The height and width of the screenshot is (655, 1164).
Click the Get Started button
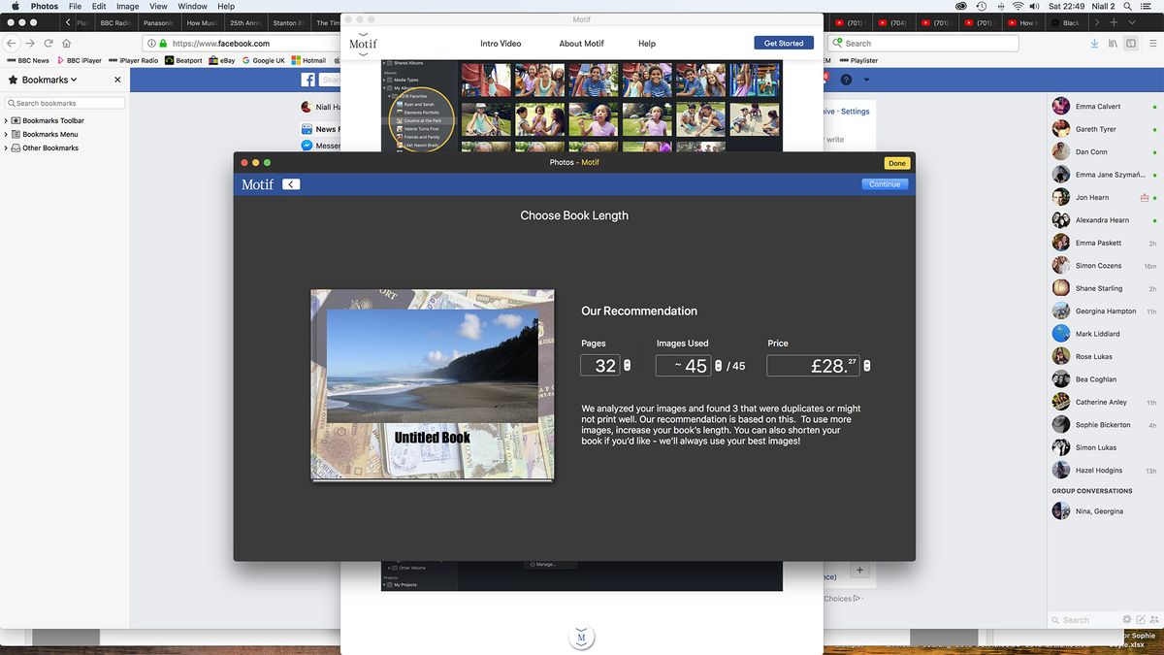[783, 43]
